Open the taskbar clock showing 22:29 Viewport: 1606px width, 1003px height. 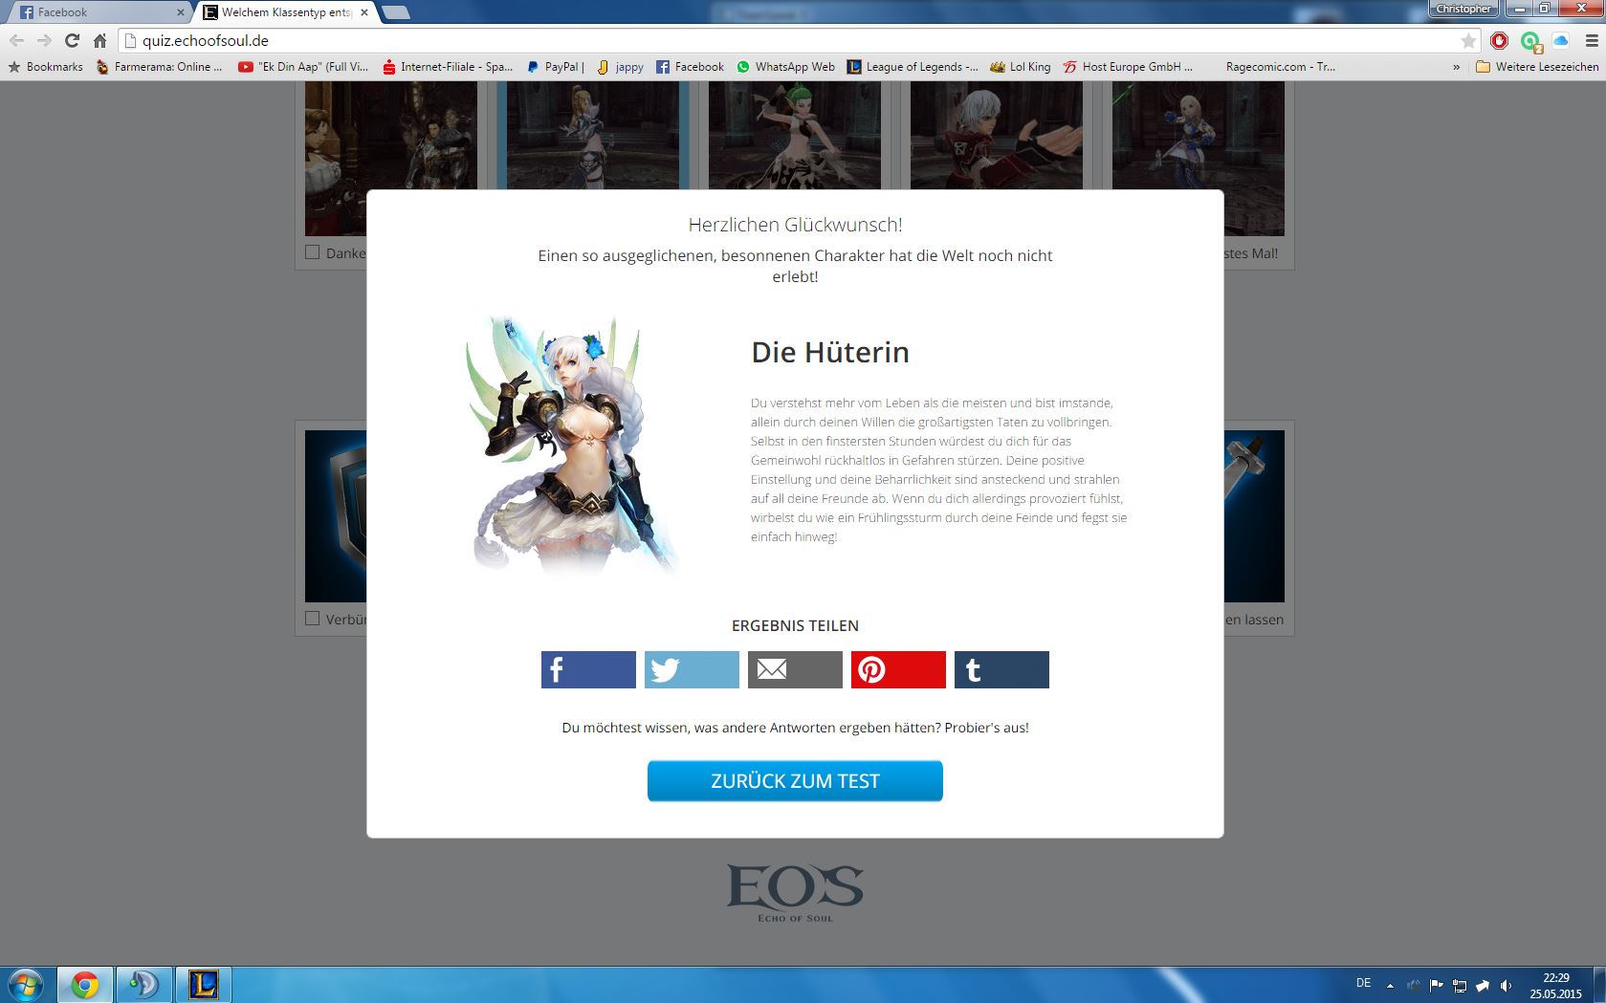click(x=1555, y=986)
